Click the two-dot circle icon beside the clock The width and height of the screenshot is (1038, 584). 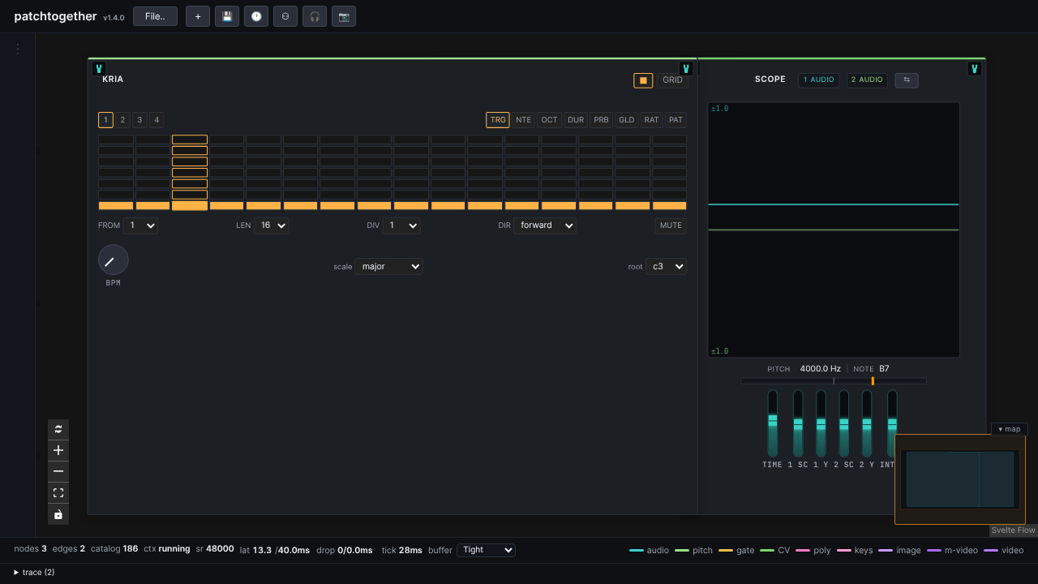pyautogui.click(x=285, y=16)
